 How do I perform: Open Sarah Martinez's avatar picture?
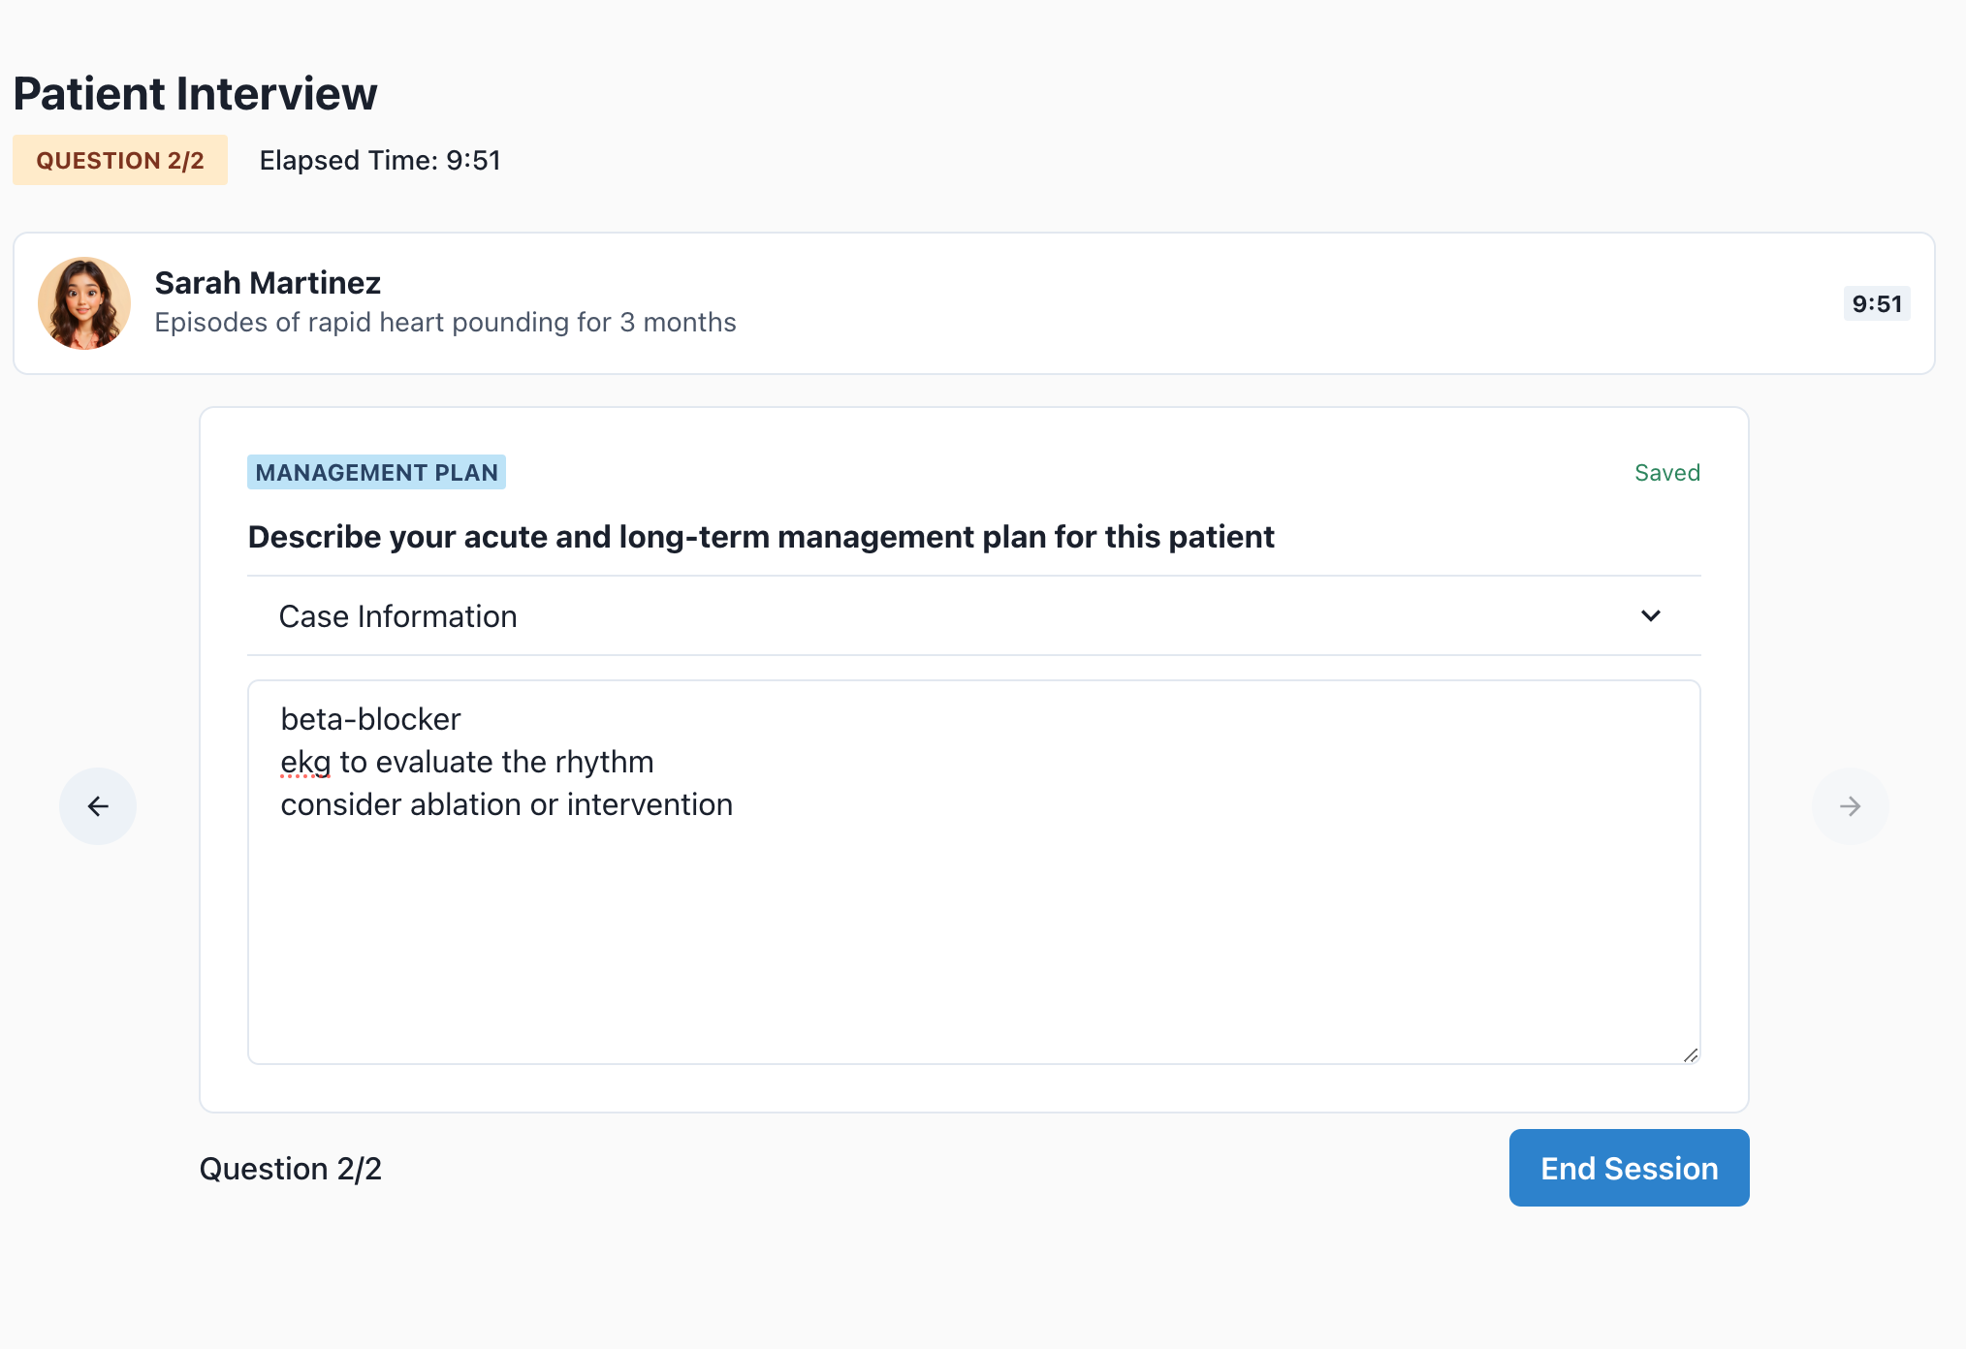click(x=84, y=303)
